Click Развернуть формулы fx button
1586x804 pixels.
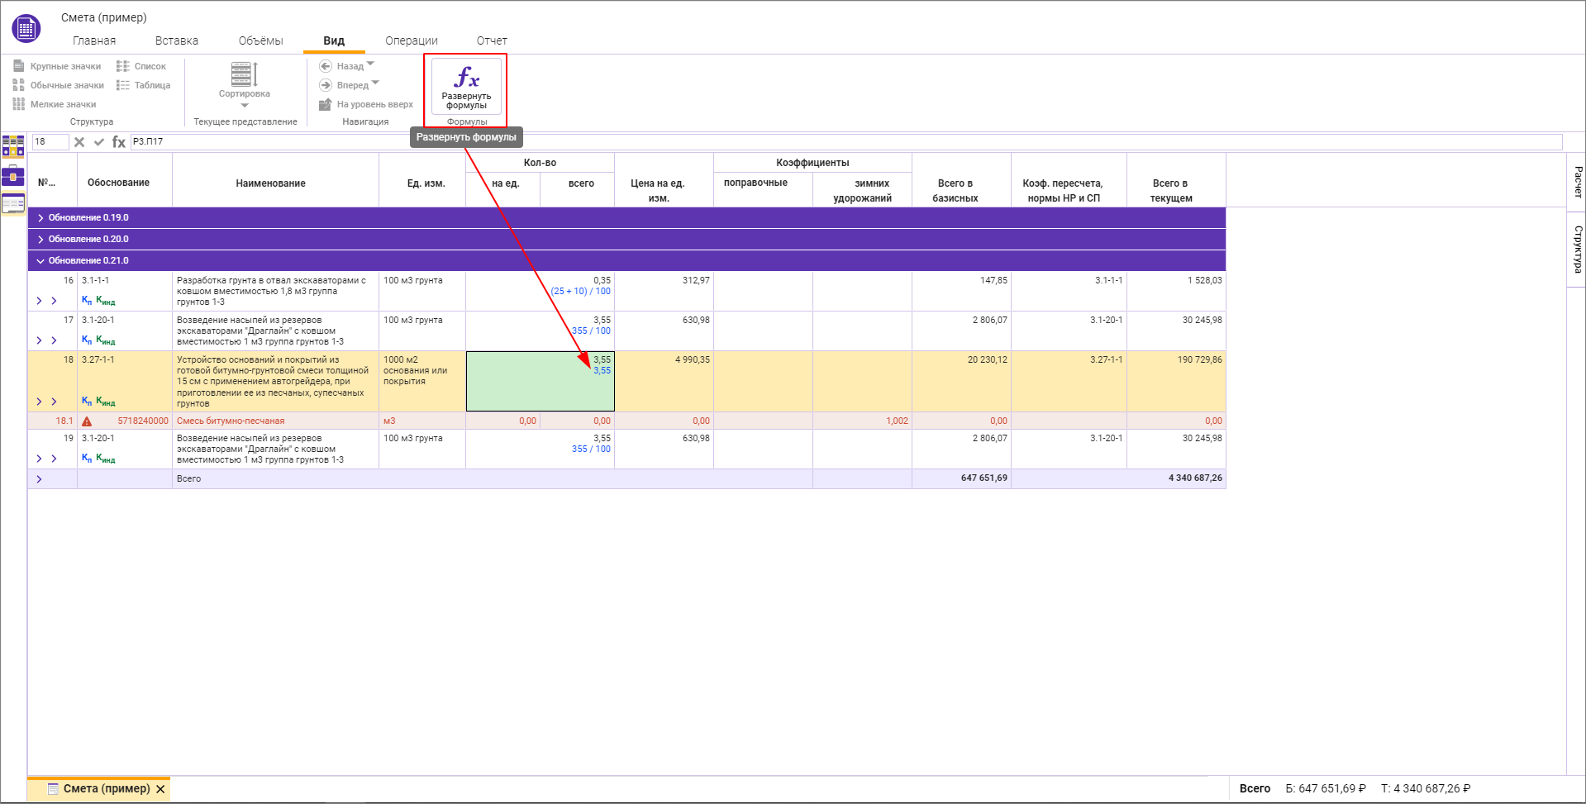point(466,86)
